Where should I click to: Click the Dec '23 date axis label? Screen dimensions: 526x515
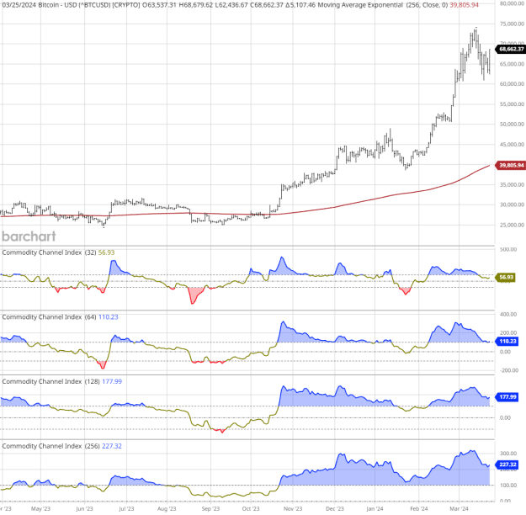pos(335,508)
